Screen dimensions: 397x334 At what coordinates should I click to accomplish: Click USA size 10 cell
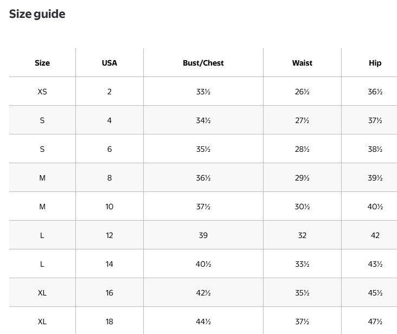coord(110,207)
